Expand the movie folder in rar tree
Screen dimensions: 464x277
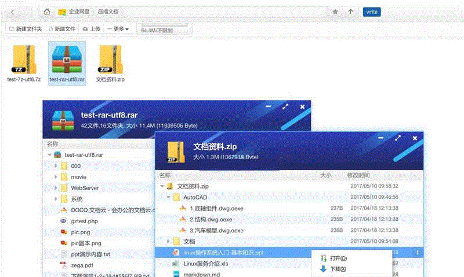click(56, 177)
